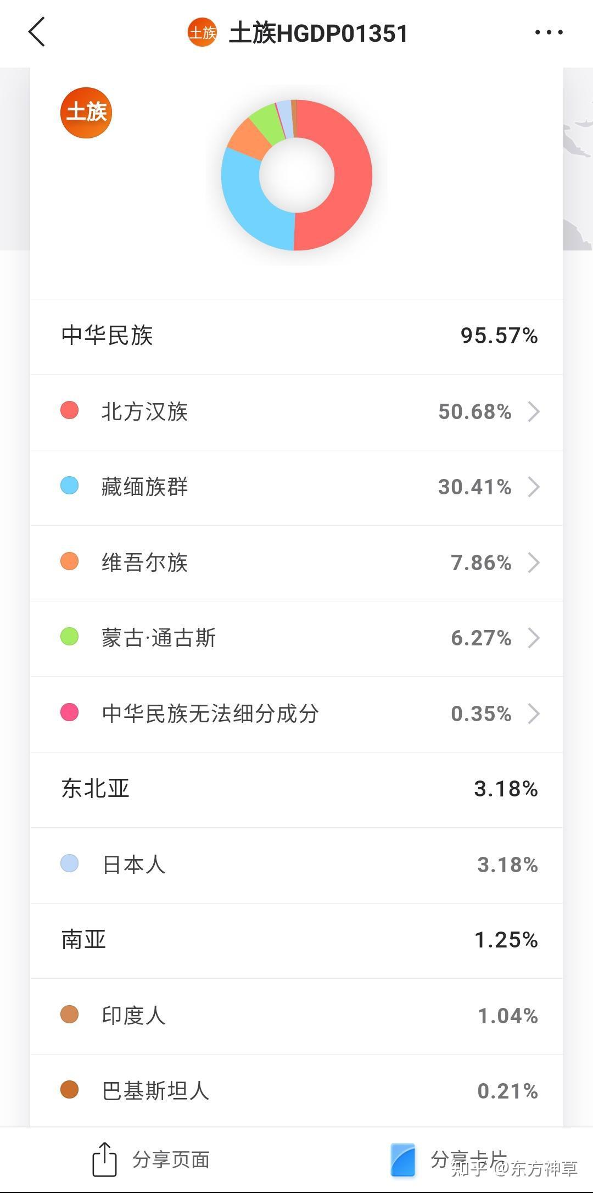
Task: Select the 日本人 row
Action: pyautogui.click(x=296, y=865)
